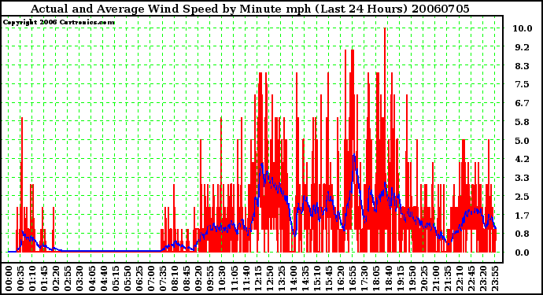This screenshot has height=295, width=543.
Task: Click the 13:25 time axis label
Action: (281, 278)
